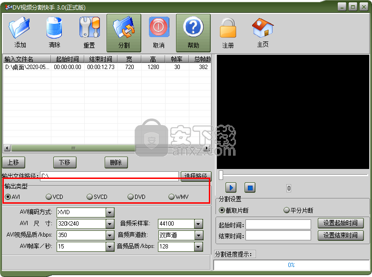Click the 输出文件路径 input field
This screenshot has height=277, width=372.
tap(109, 176)
